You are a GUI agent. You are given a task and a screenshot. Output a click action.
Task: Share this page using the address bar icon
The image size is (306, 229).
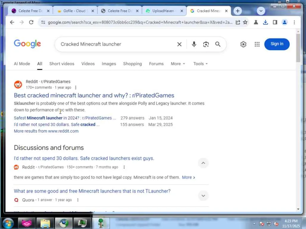(238, 22)
